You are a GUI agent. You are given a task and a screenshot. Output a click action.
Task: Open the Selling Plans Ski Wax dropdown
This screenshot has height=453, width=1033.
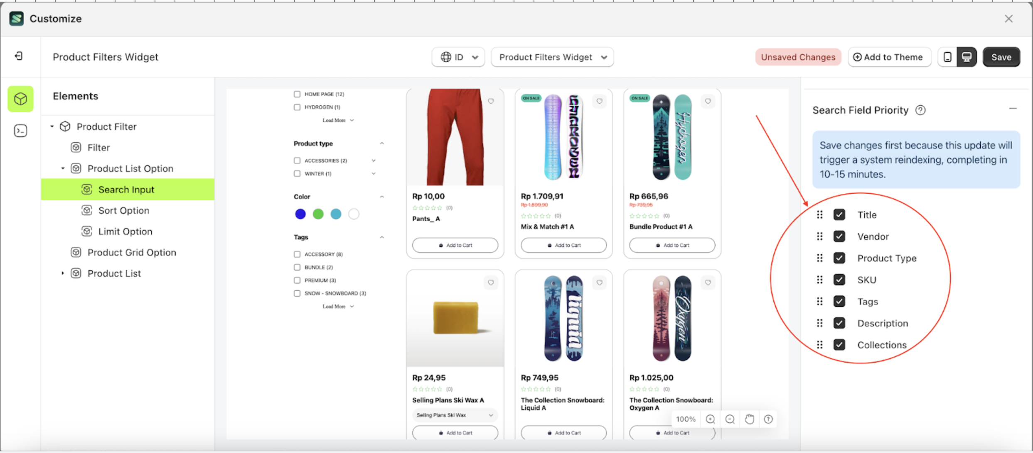tap(455, 415)
